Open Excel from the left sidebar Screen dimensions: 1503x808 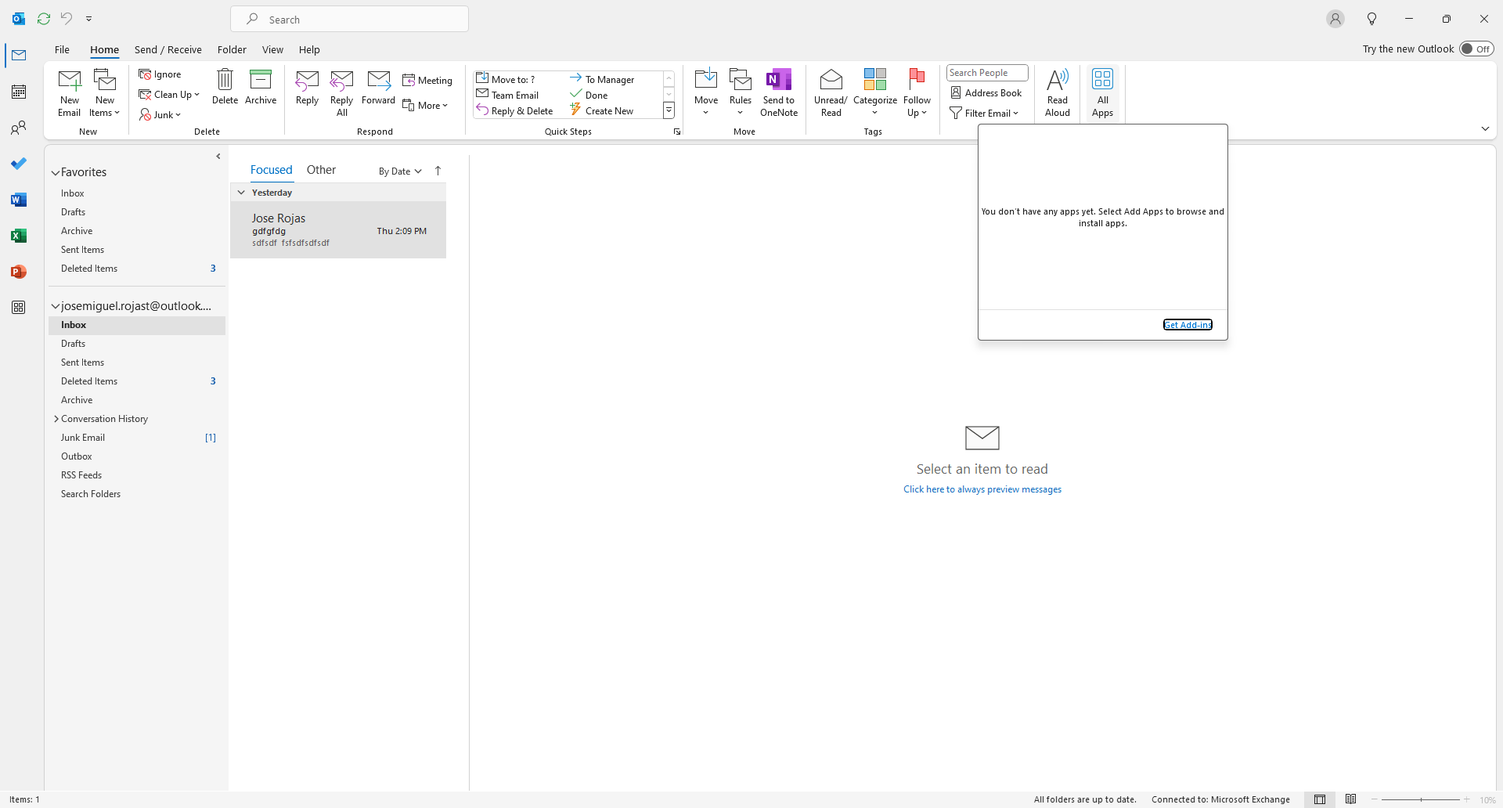pyautogui.click(x=19, y=236)
